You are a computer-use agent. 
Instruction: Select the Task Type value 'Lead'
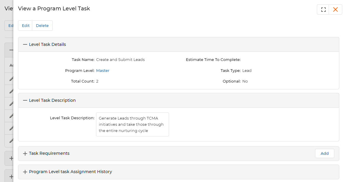tap(247, 70)
